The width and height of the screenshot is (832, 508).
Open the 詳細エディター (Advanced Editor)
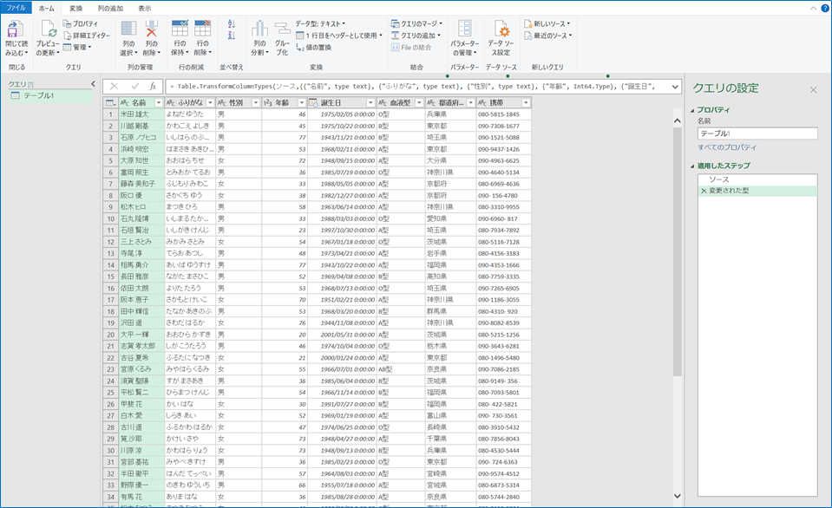(x=87, y=36)
